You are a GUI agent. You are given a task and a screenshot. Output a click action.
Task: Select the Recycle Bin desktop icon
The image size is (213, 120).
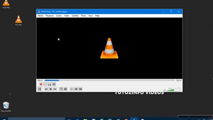[x=6, y=107]
